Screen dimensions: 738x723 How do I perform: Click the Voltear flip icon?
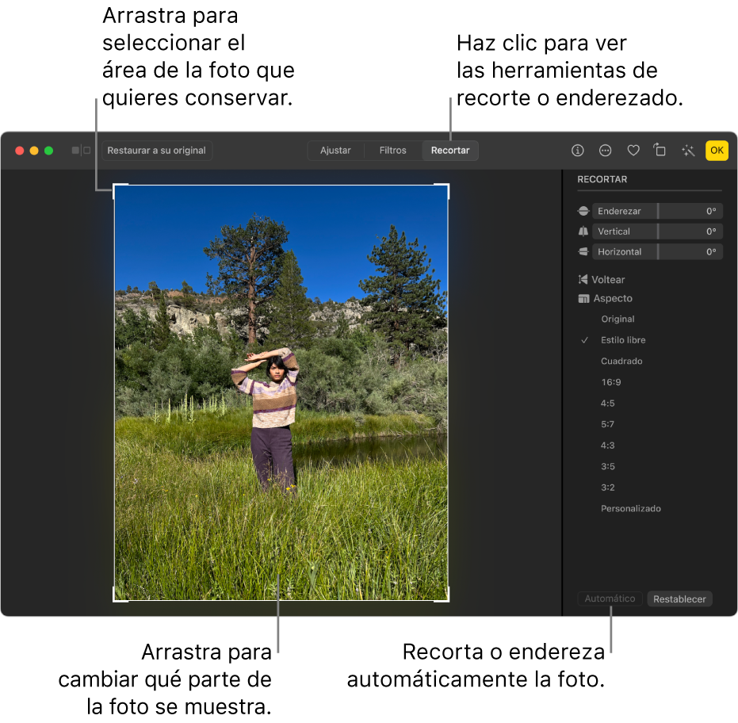pos(583,279)
